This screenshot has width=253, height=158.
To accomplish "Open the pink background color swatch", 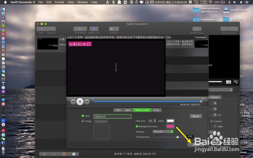I will point(170,126).
